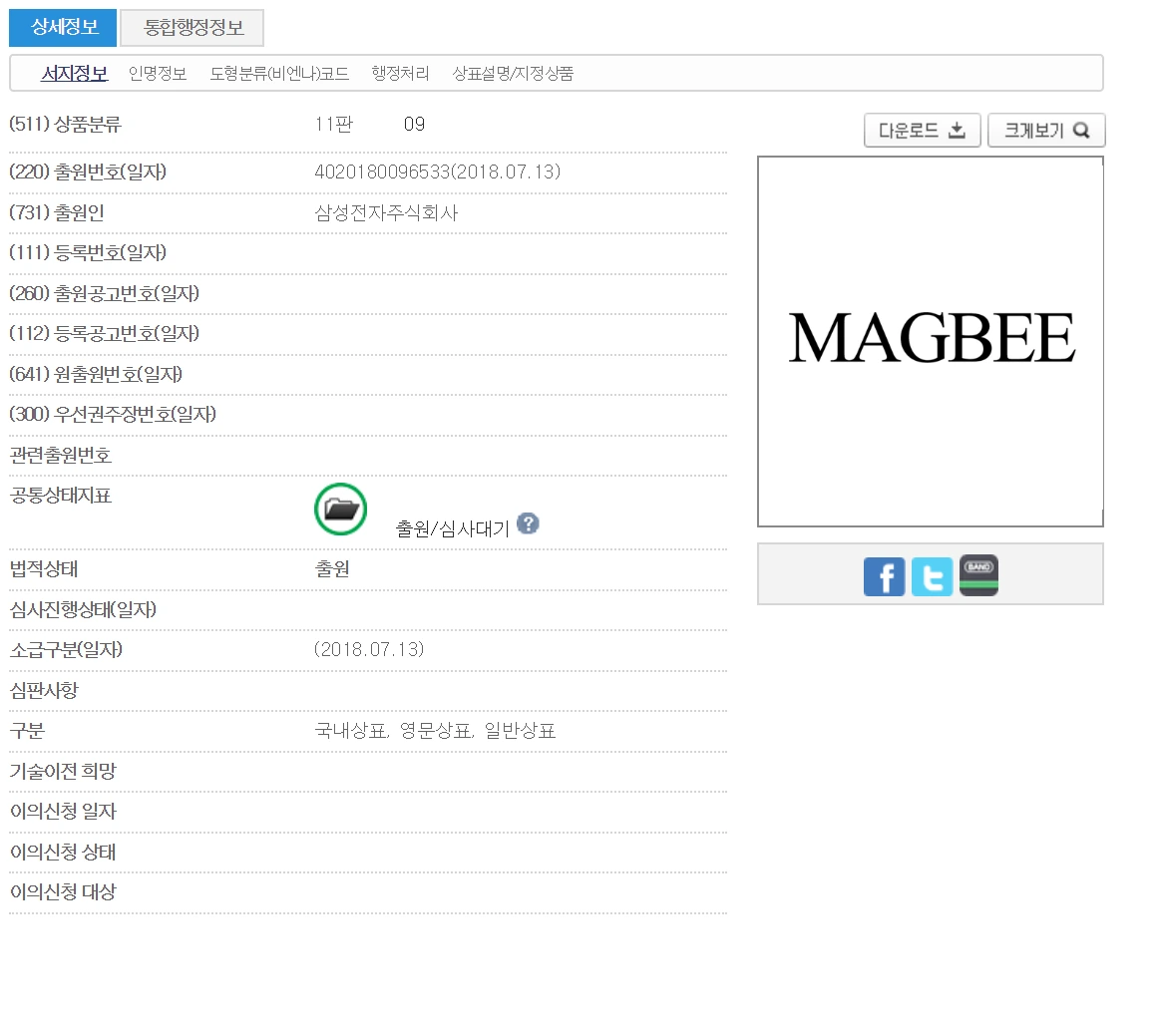Select the 상세정보 tab
The image size is (1161, 1034).
tap(63, 27)
